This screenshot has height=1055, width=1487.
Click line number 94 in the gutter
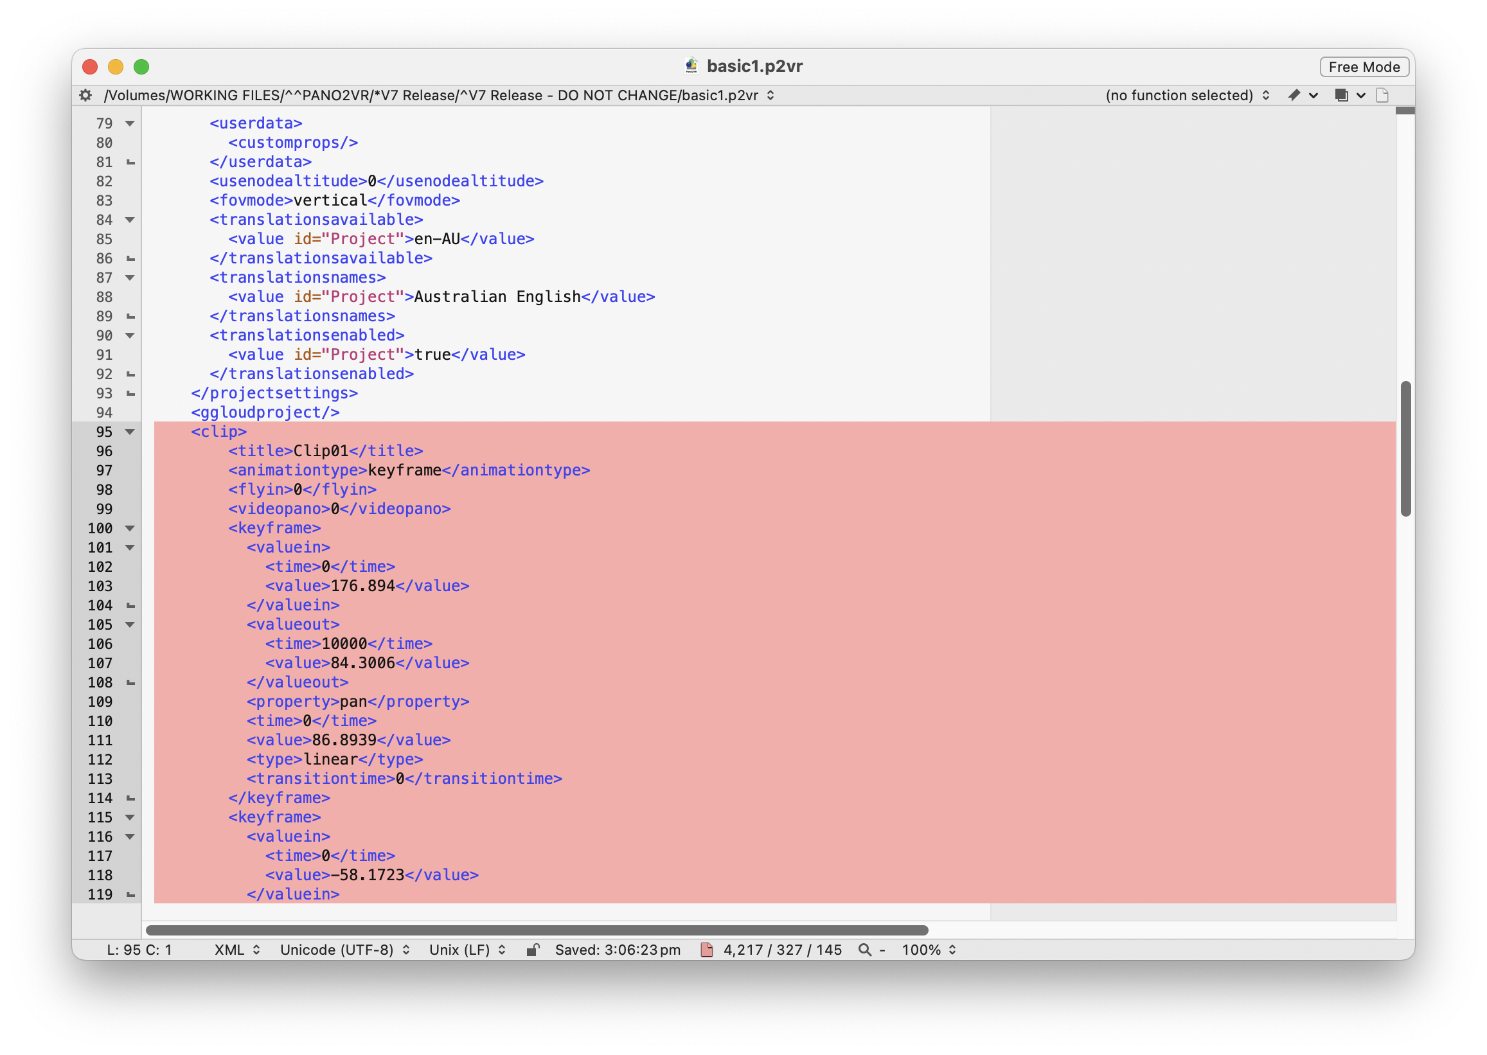tap(104, 413)
